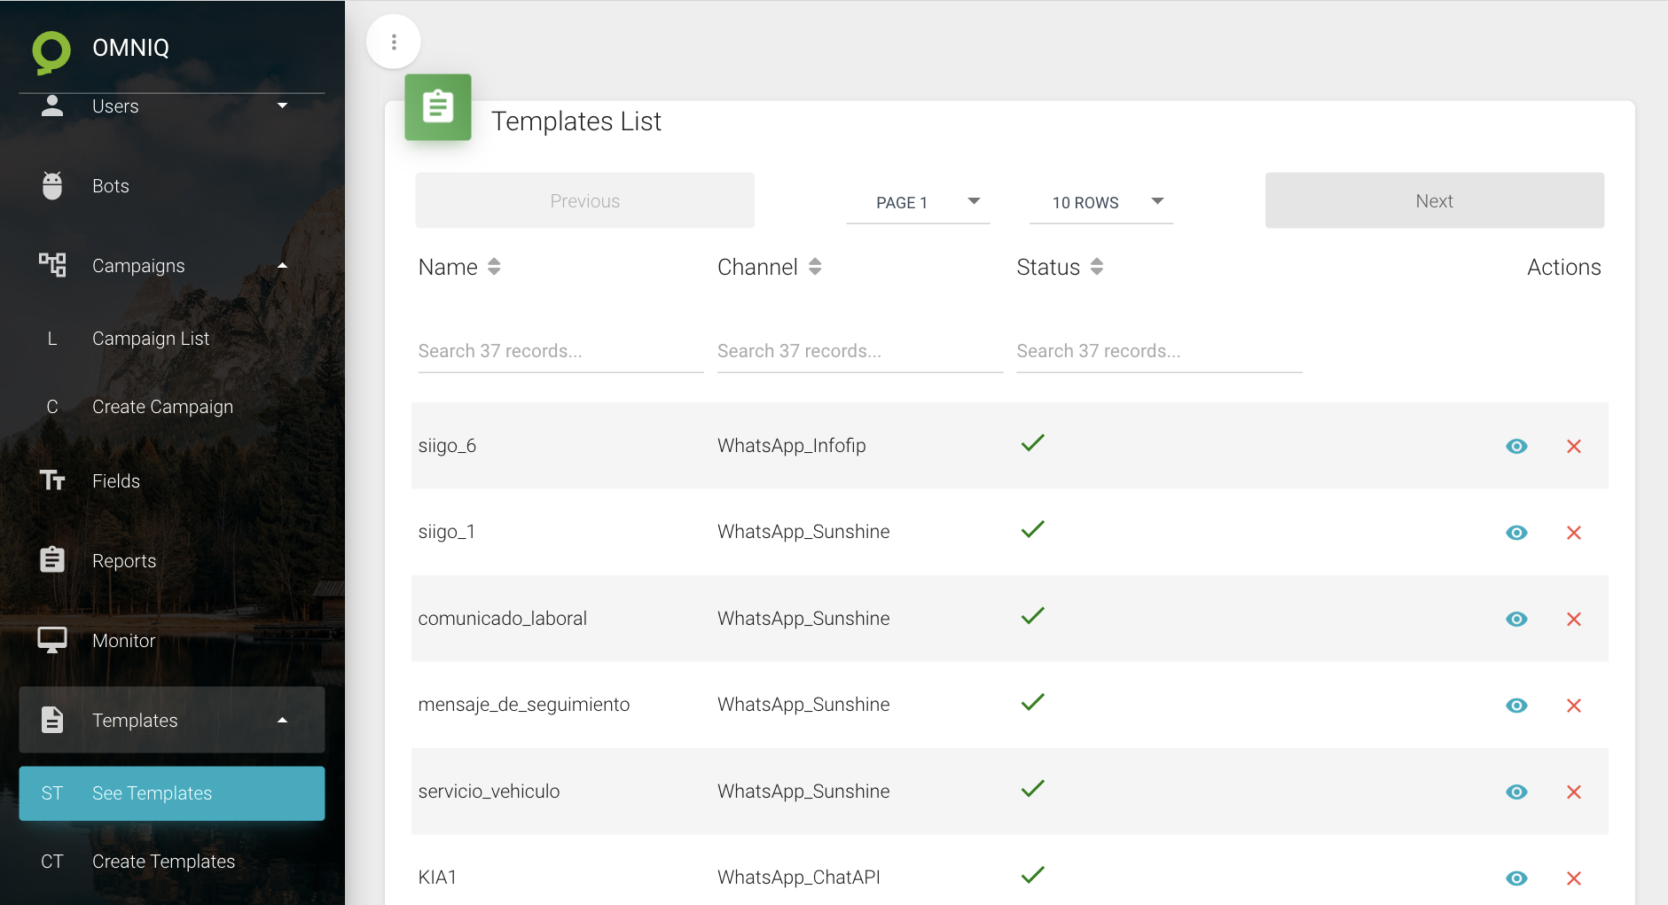Change the 10 ROWS page size
Screen dimensions: 1668x905
point(1101,203)
